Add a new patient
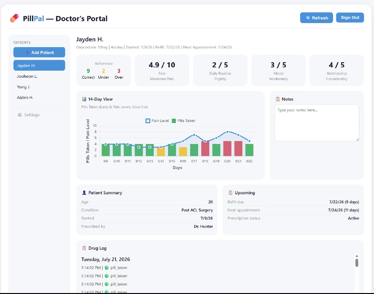 tap(39, 52)
